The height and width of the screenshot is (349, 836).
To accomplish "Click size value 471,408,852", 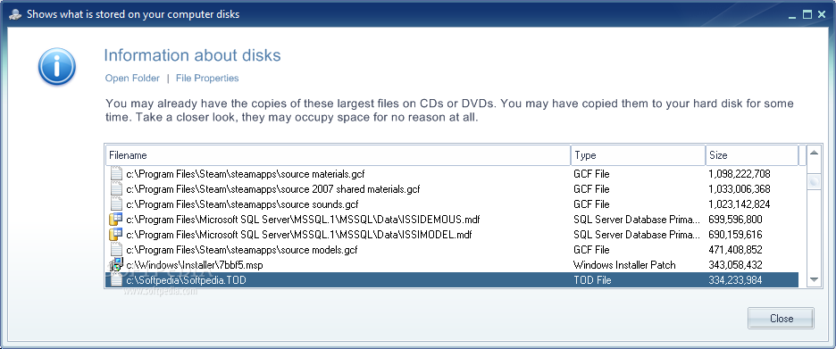I will point(736,249).
